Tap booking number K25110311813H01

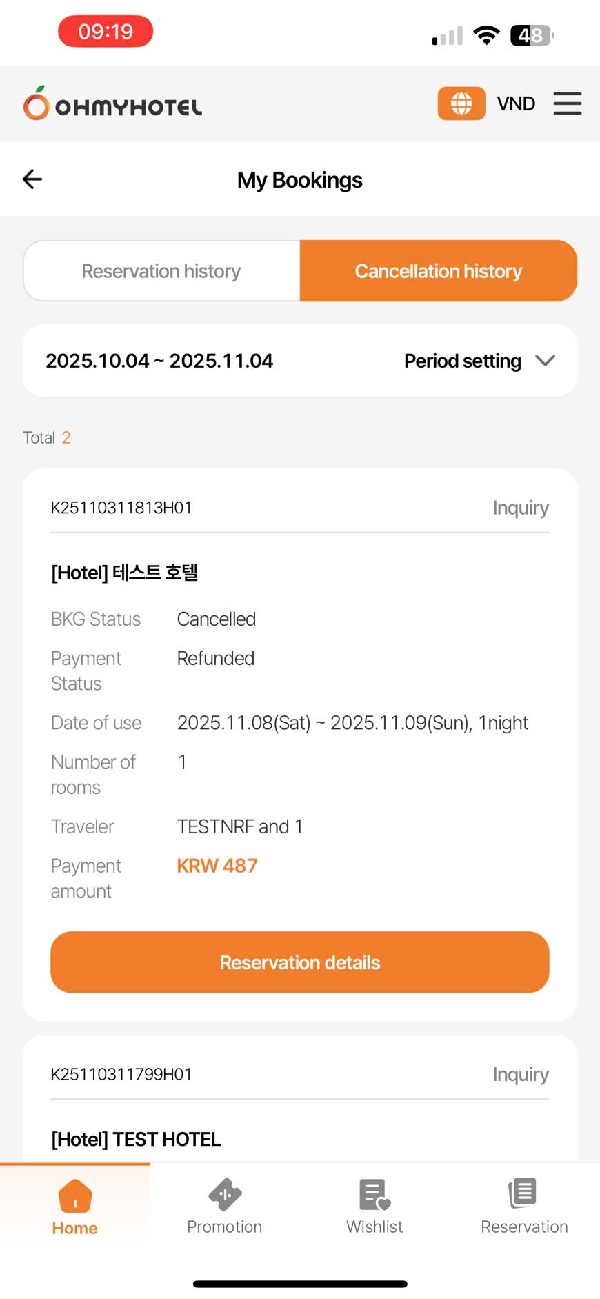(121, 508)
